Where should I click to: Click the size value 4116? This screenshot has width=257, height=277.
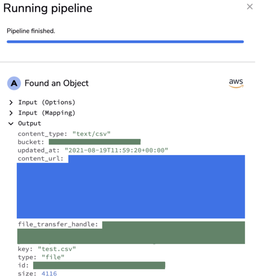click(49, 273)
